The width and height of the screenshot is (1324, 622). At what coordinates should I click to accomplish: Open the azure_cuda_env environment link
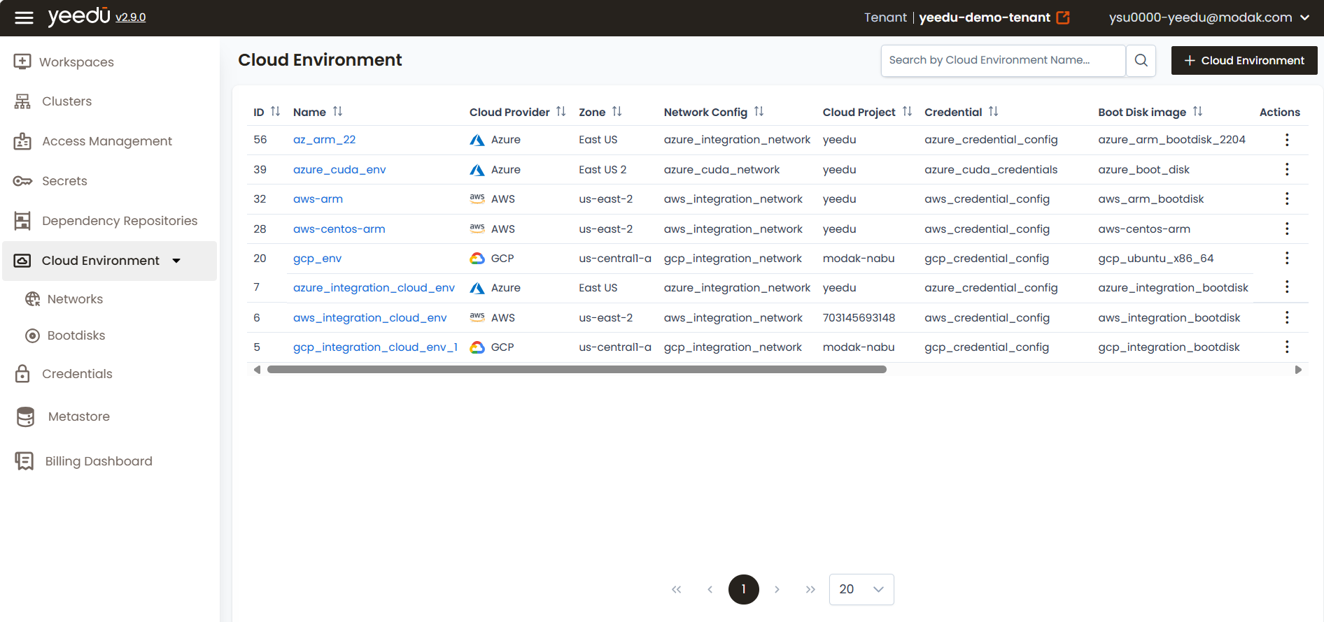[x=339, y=170]
